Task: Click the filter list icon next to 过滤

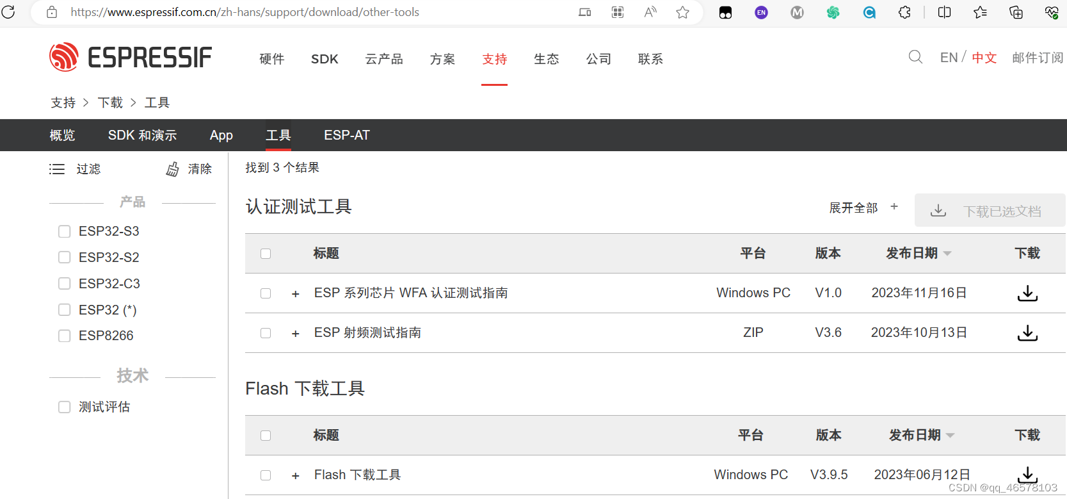Action: click(57, 169)
